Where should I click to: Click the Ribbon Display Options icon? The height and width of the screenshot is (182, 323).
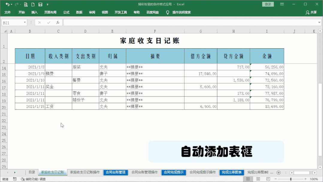[282, 4]
